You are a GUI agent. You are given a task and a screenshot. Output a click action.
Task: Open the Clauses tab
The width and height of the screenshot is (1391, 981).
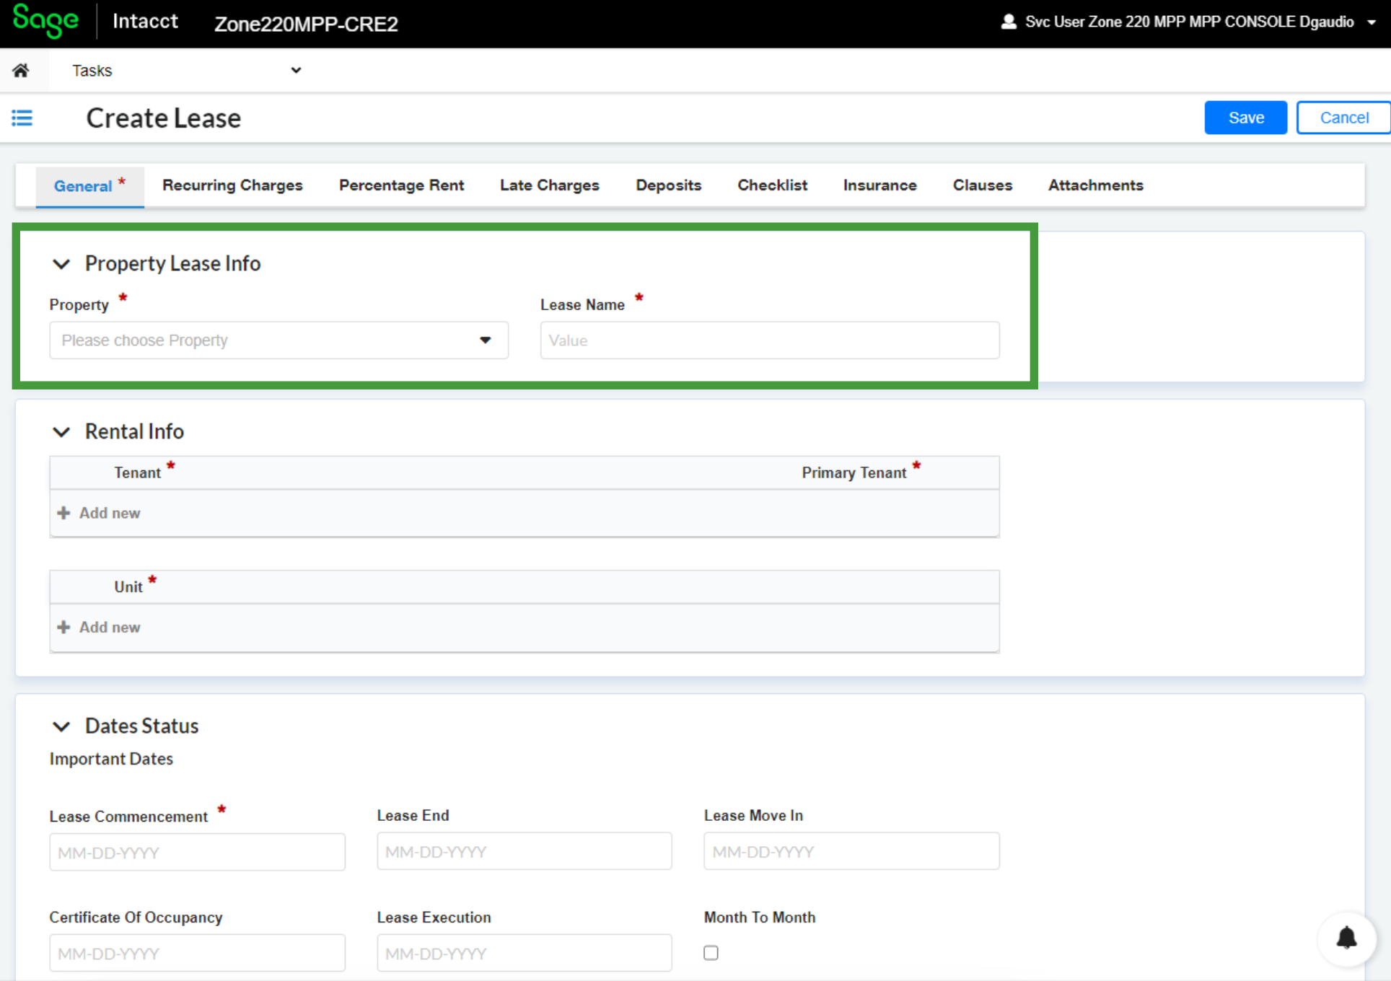pyautogui.click(x=982, y=185)
